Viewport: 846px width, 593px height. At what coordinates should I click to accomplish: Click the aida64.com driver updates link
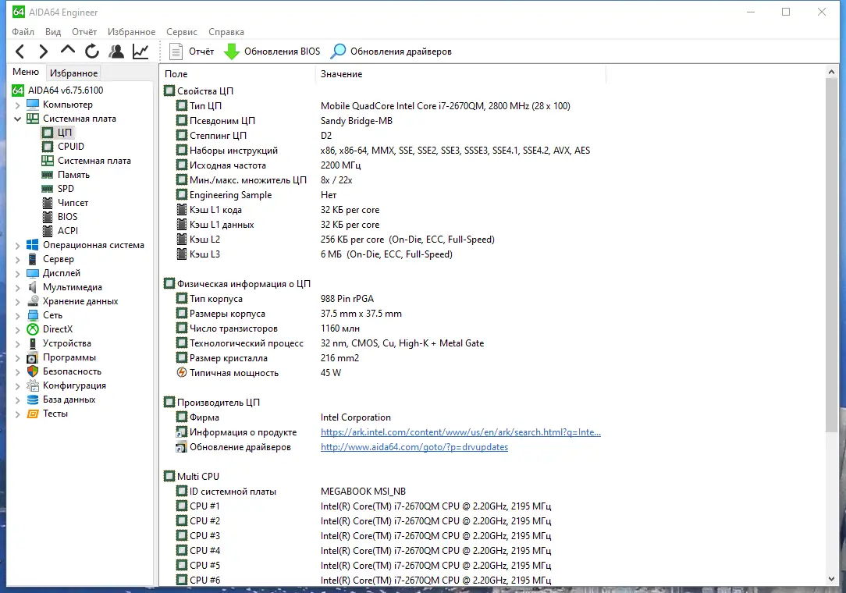click(414, 447)
